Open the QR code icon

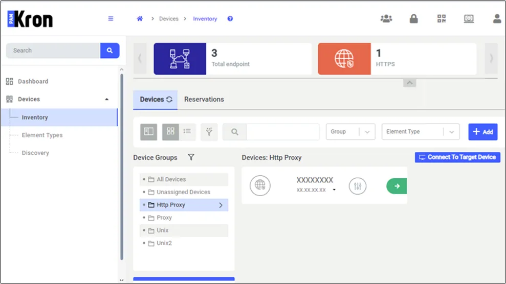(x=442, y=19)
